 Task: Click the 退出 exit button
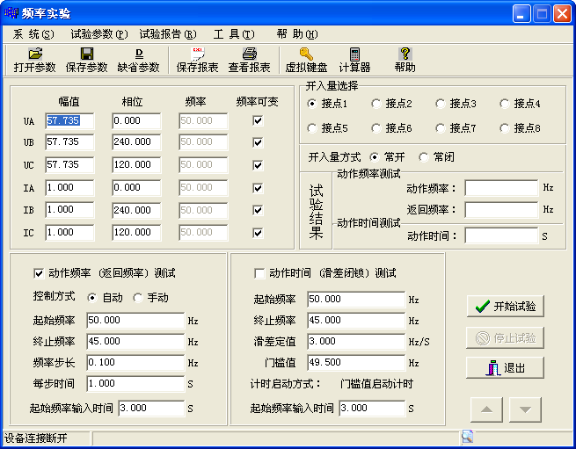click(x=505, y=368)
